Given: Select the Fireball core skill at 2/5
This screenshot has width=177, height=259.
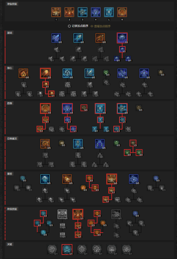Looking at the screenshot, I should (x=45, y=73).
